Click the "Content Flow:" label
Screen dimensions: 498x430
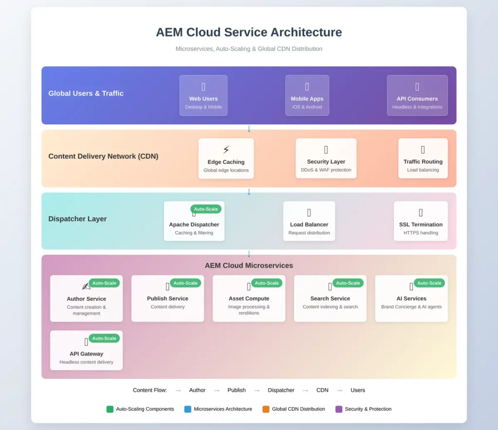(x=150, y=390)
